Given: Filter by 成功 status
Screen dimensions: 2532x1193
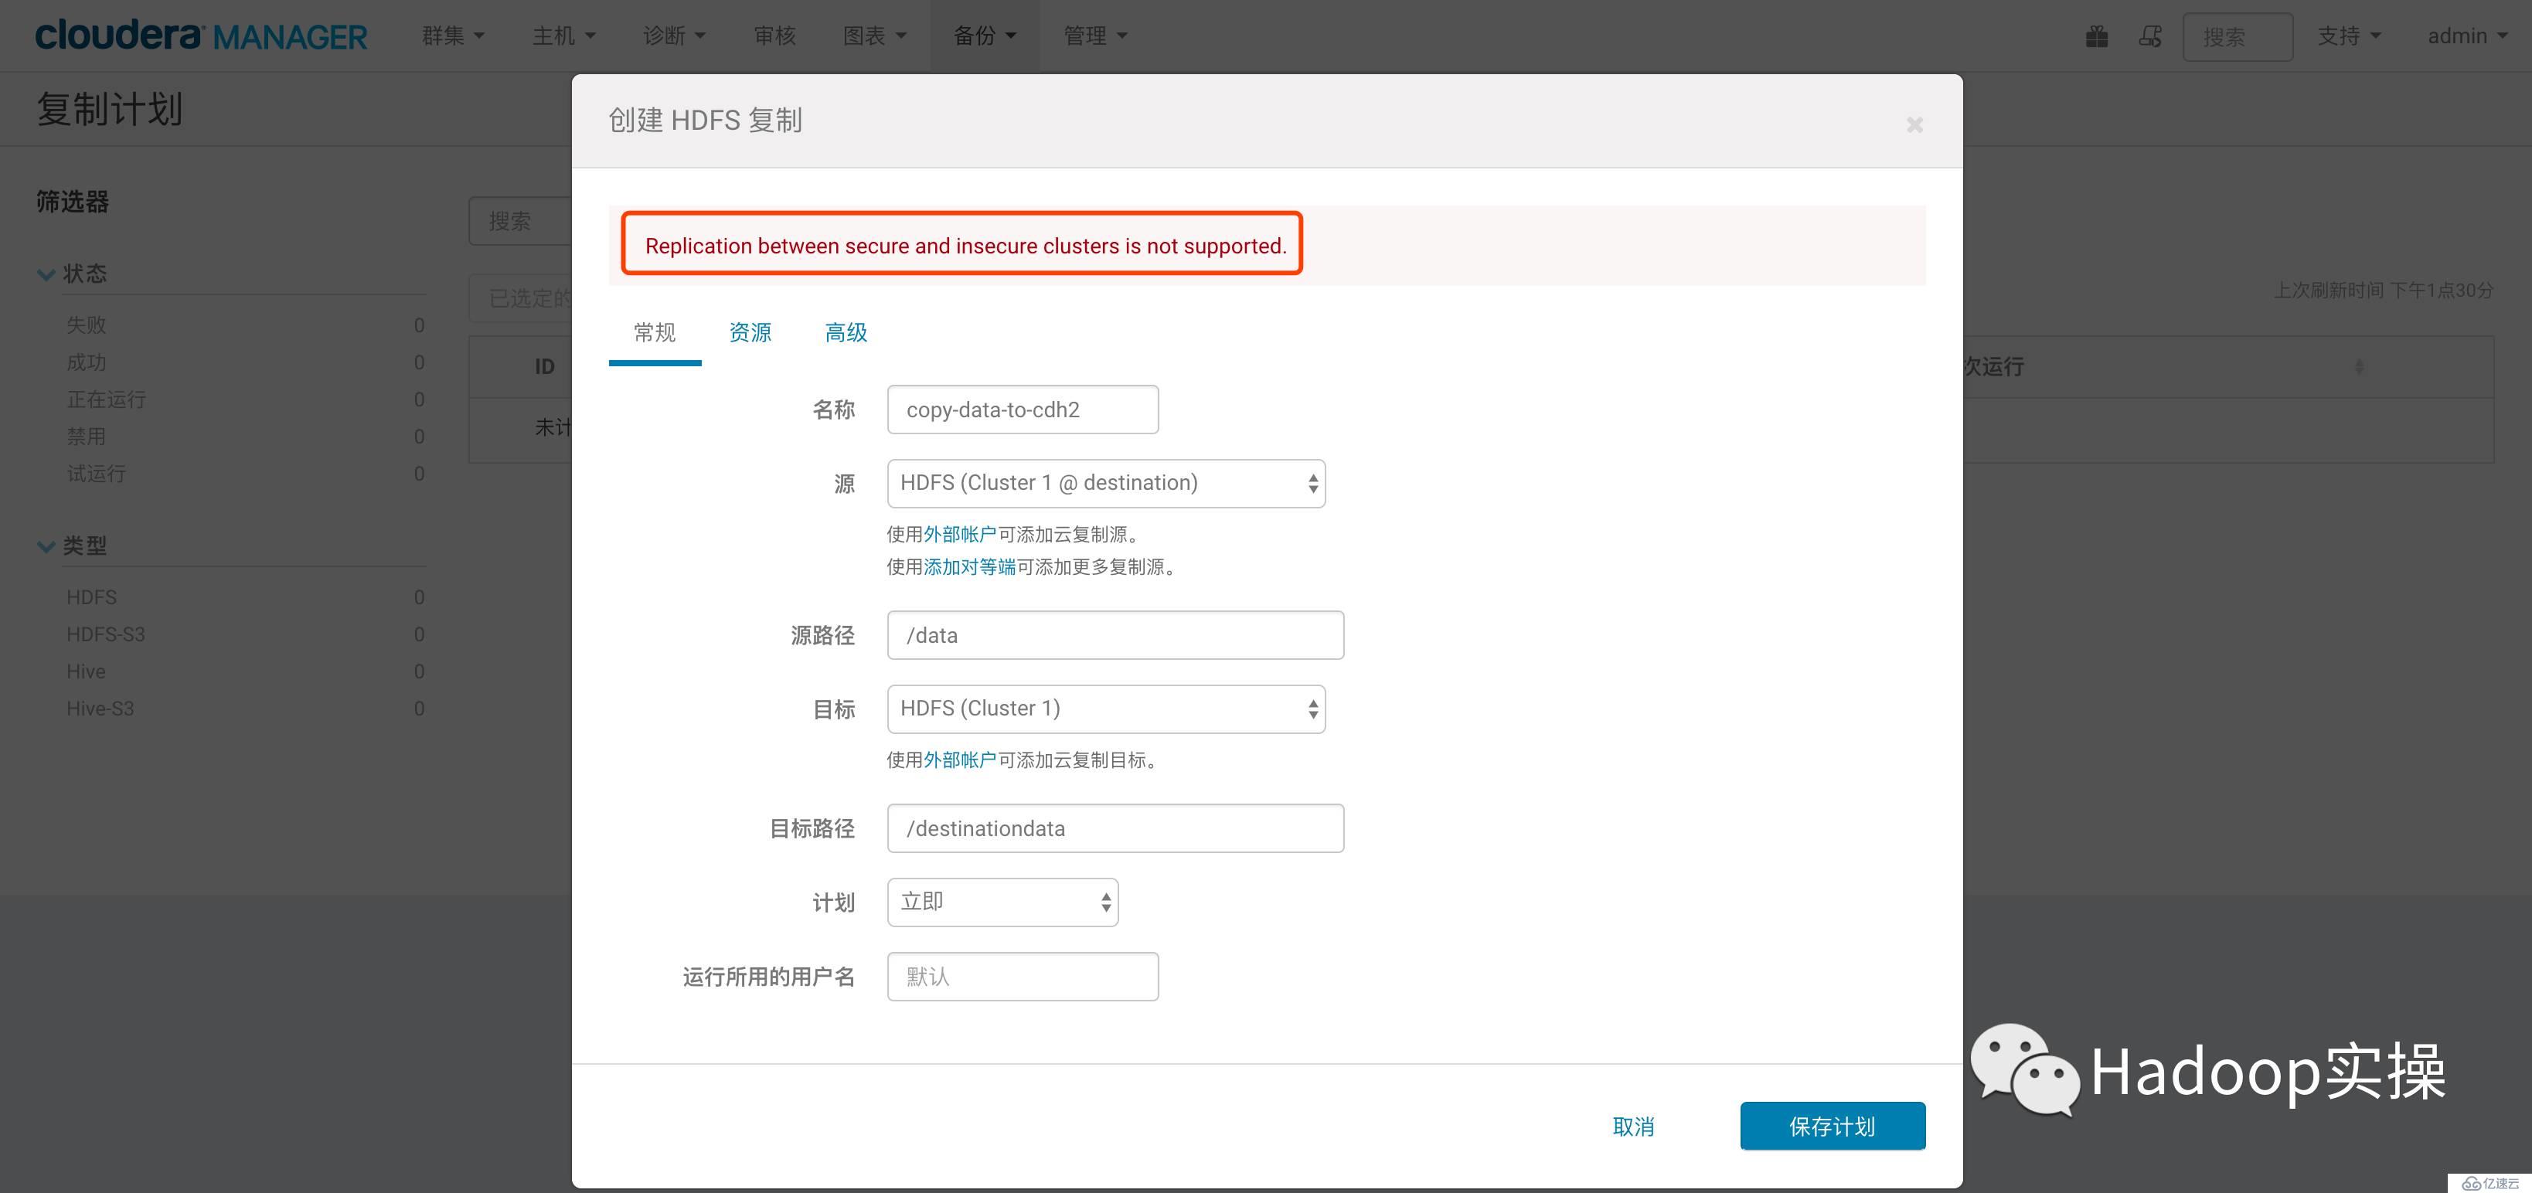Looking at the screenshot, I should (87, 362).
